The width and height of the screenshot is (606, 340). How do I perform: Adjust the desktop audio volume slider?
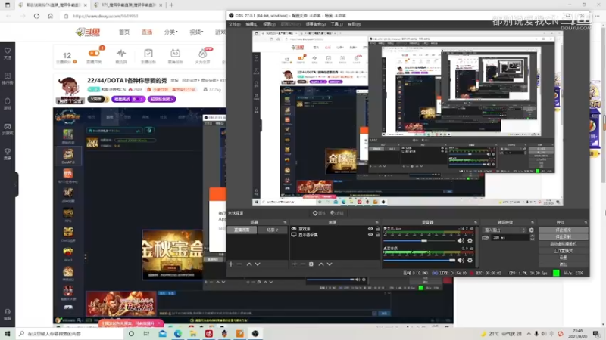(x=420, y=261)
